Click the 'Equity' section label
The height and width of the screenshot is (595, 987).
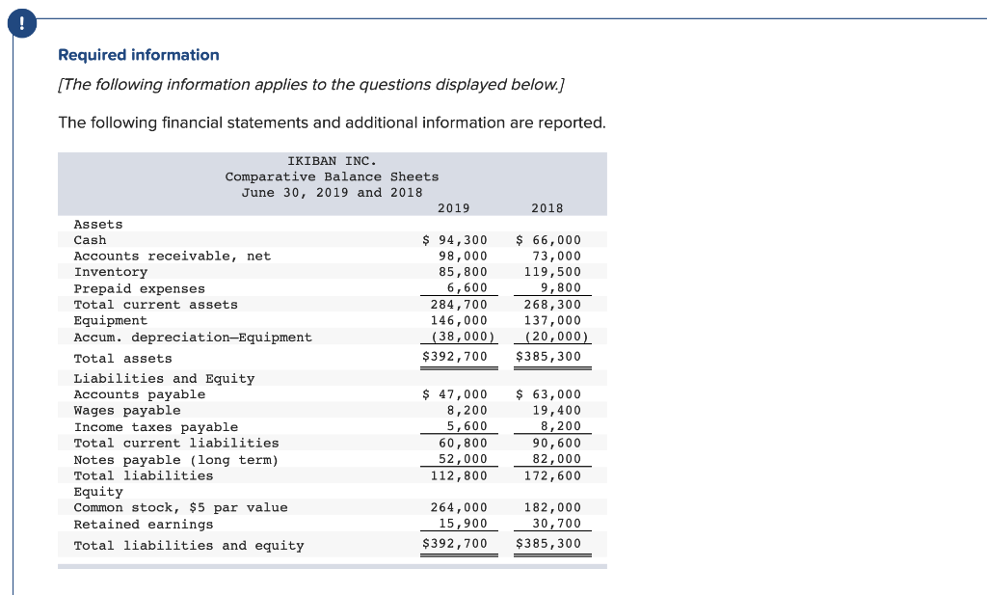[98, 493]
